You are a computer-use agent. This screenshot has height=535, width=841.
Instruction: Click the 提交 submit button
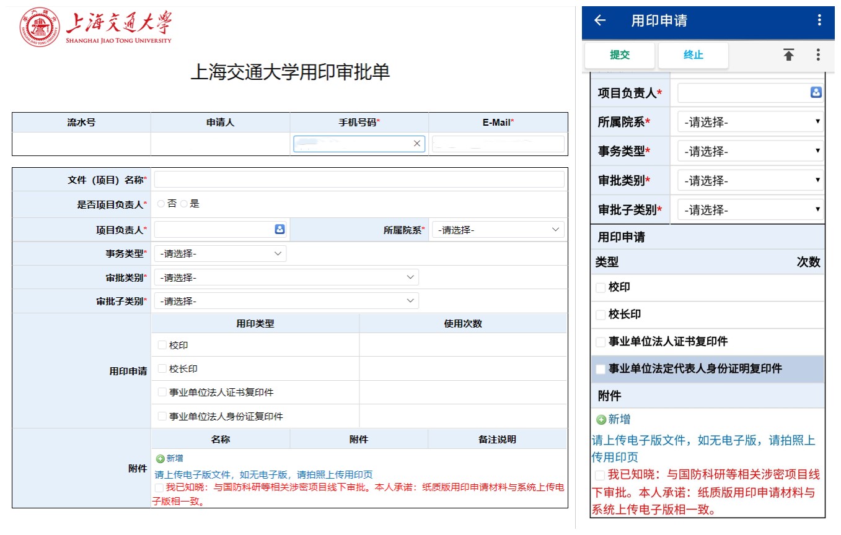(620, 55)
